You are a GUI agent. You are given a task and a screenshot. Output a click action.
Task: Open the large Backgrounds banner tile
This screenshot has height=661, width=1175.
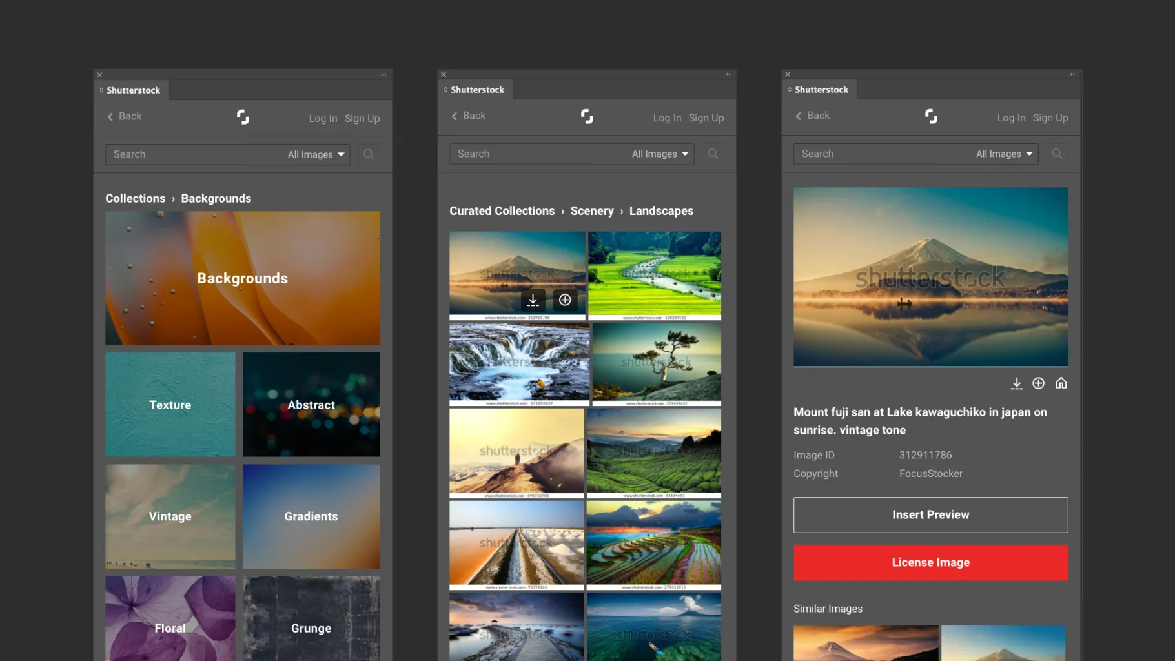pyautogui.click(x=243, y=278)
